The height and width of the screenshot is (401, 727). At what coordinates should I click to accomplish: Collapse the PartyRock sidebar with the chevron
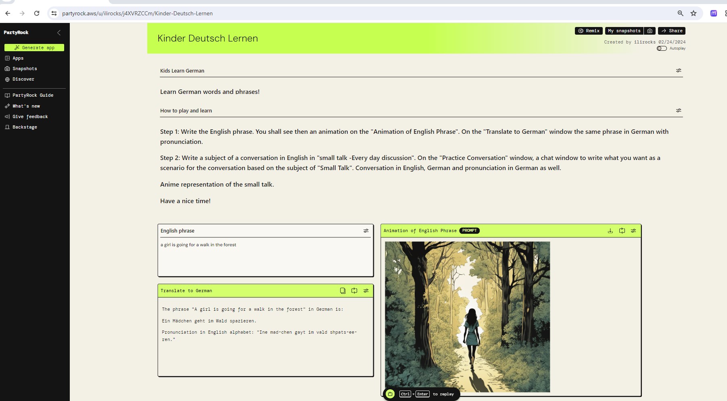59,33
